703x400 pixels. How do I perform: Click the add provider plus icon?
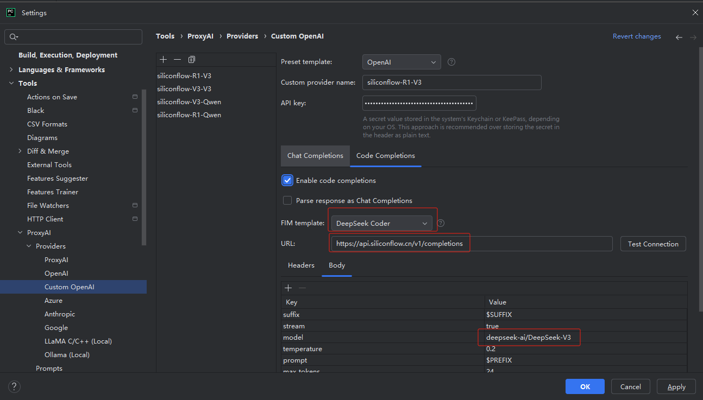(164, 59)
